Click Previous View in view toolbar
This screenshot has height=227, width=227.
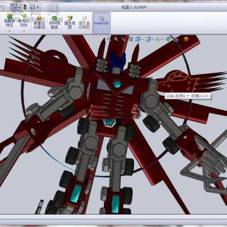click(x=124, y=39)
